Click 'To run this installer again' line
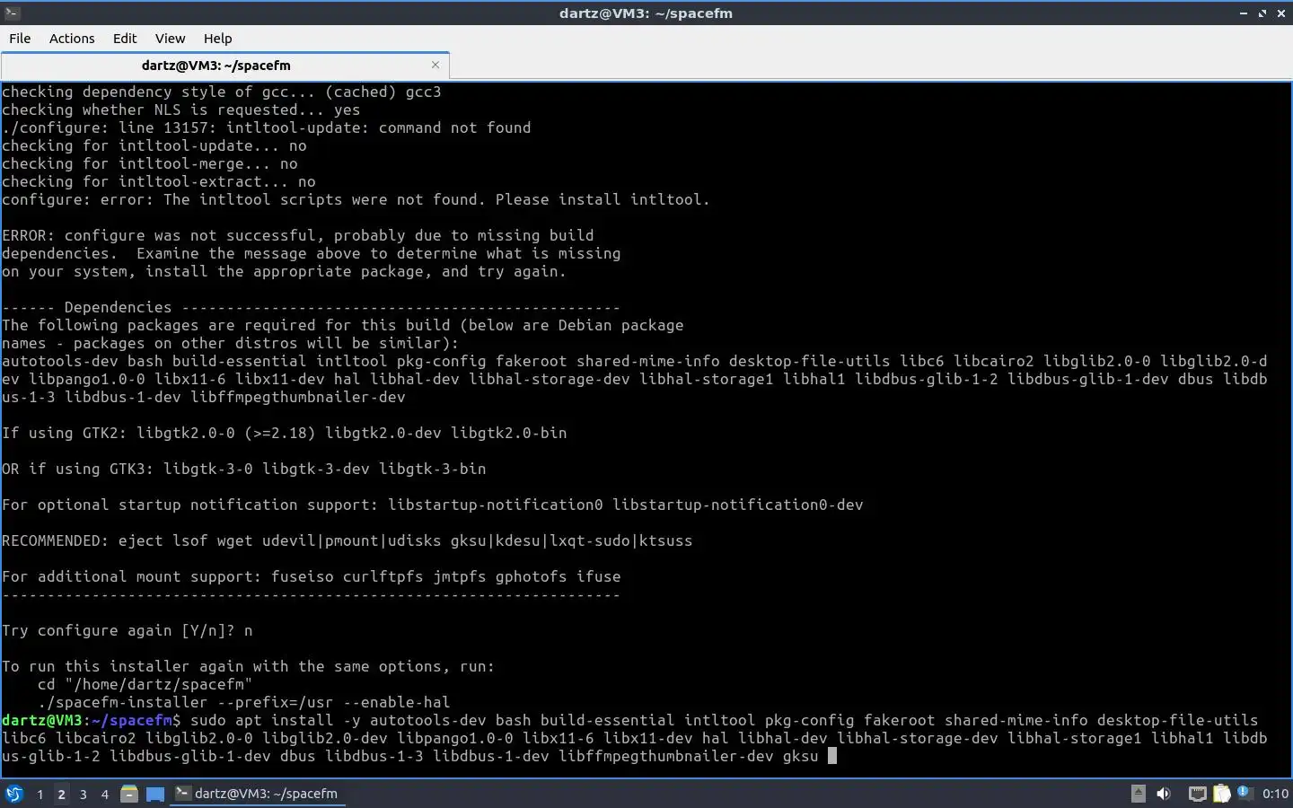The width and height of the screenshot is (1293, 808). 249,666
